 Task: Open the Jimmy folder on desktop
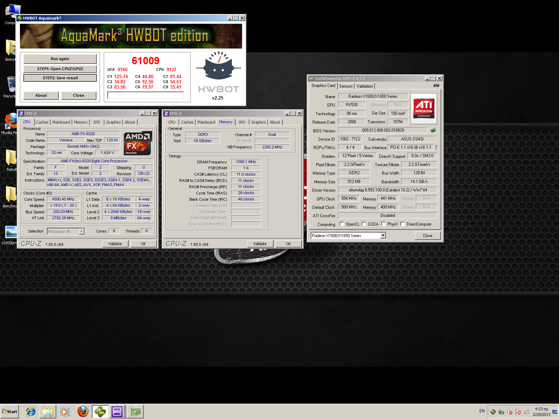[10, 50]
